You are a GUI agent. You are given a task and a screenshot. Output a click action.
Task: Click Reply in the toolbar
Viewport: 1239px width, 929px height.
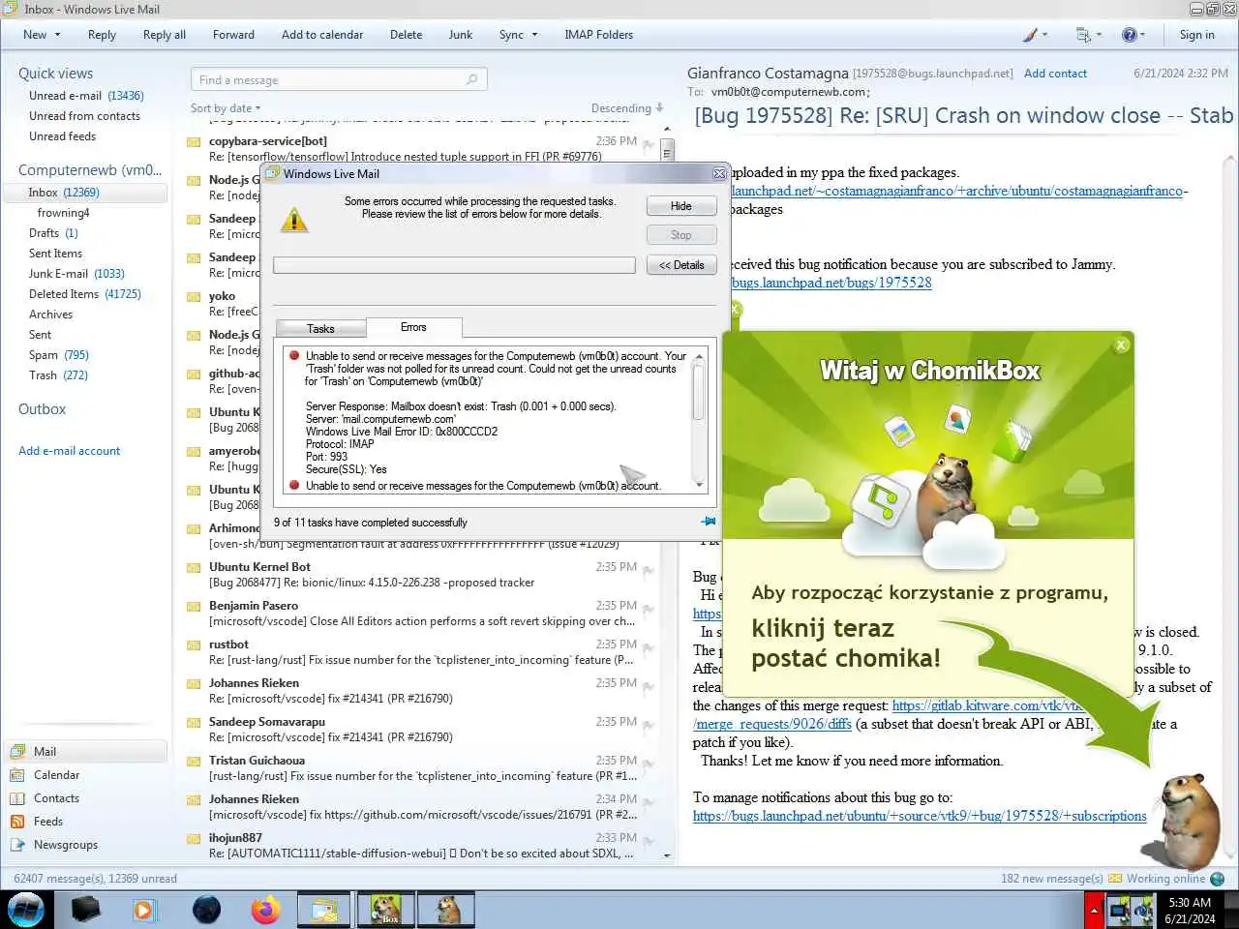tap(102, 35)
